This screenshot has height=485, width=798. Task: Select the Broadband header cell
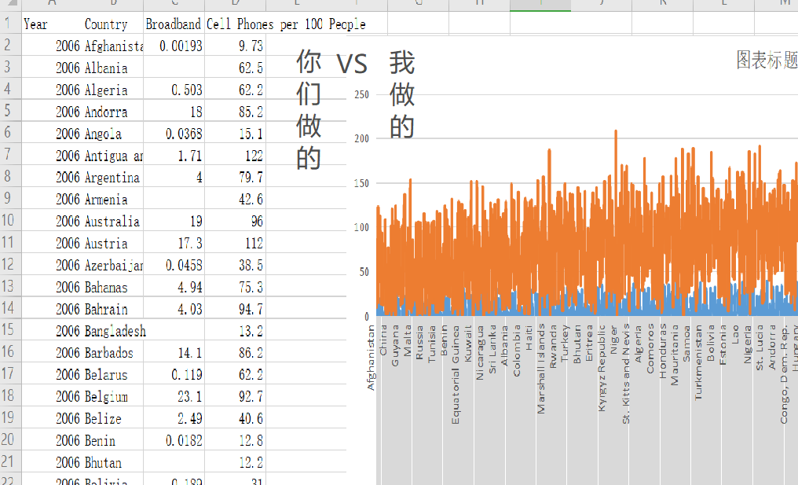point(174,24)
